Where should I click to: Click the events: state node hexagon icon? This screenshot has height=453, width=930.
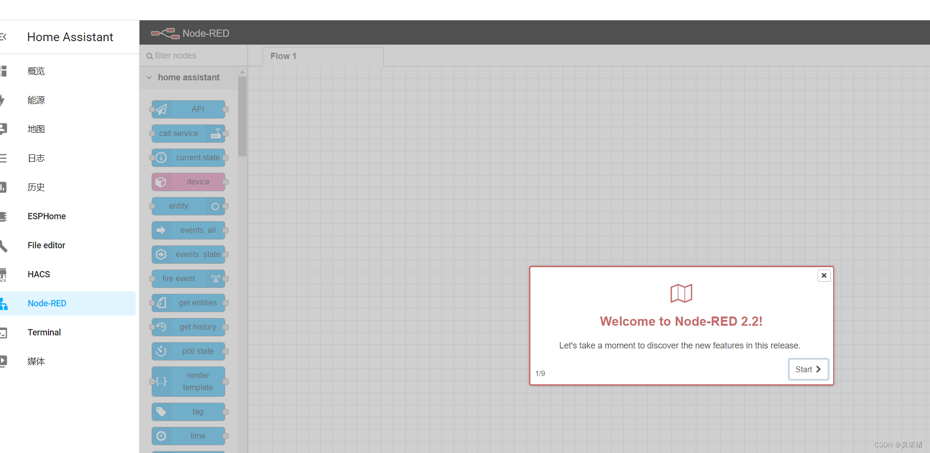tap(161, 255)
